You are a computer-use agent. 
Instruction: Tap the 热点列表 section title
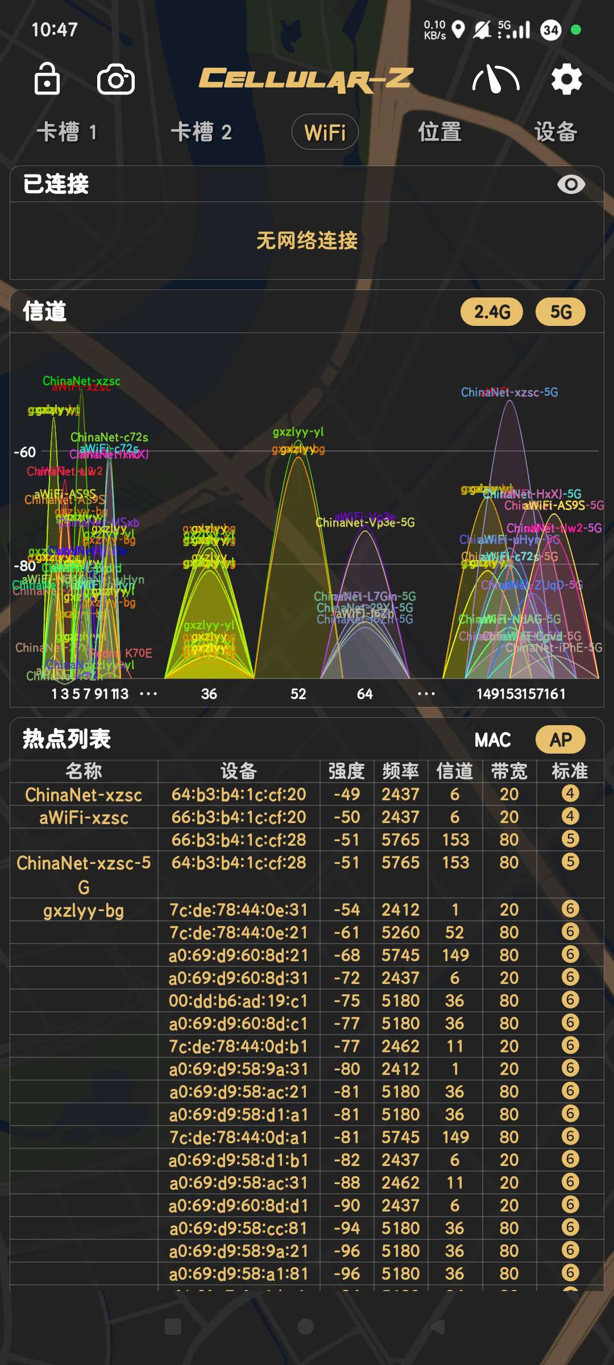pos(67,739)
